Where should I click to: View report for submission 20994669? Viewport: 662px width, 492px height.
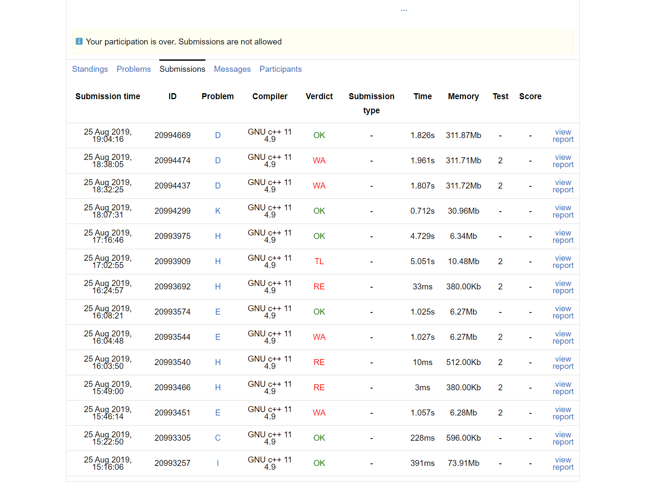coord(562,136)
